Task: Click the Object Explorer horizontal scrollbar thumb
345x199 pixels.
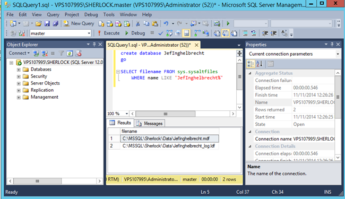Action: (37, 181)
